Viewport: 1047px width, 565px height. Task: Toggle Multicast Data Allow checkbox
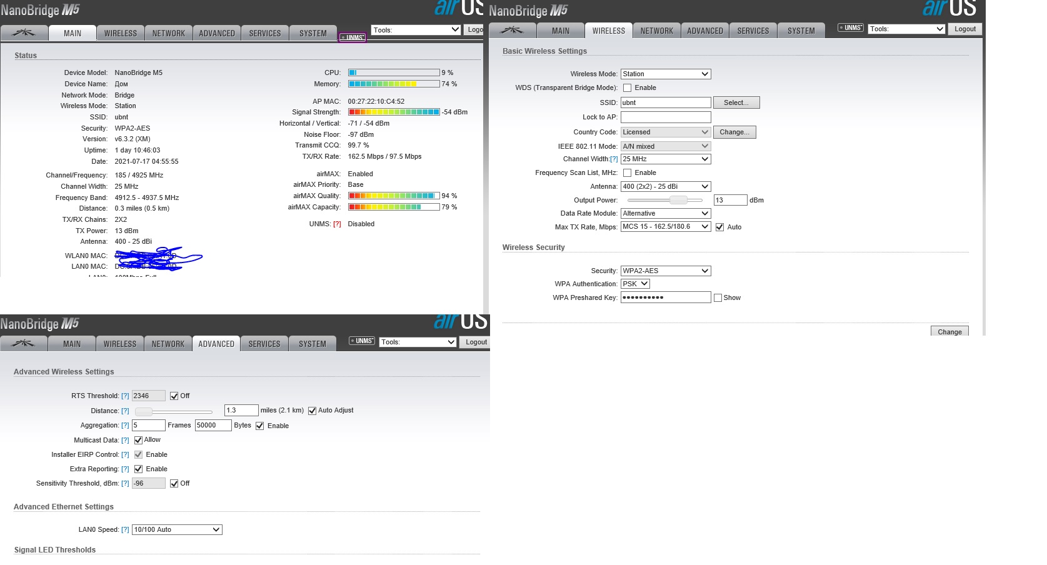tap(138, 440)
